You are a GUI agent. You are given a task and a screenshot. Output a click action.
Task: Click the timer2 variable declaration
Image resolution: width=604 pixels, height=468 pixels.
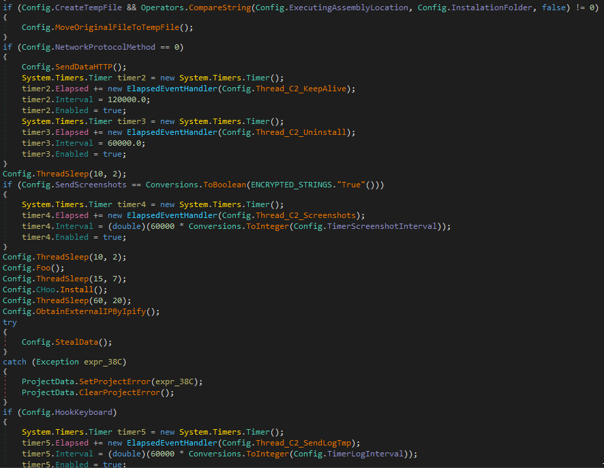[x=132, y=78]
